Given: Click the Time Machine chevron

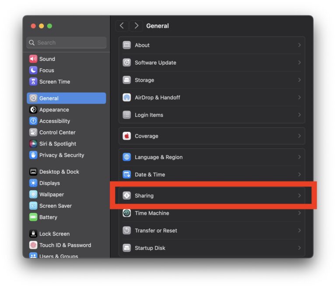Looking at the screenshot, I should 299,213.
